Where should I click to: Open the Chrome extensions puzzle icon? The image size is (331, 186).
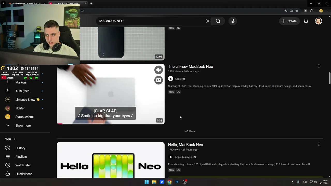(312, 11)
